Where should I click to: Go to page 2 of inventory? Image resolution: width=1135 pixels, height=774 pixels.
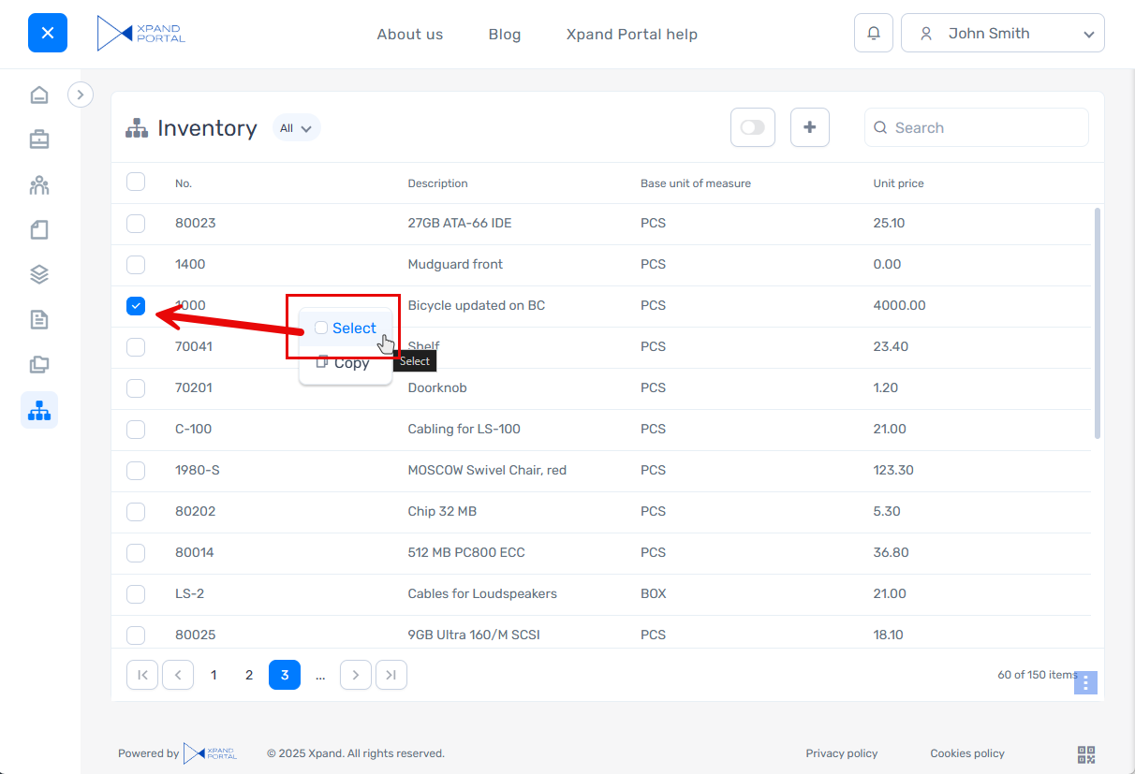click(249, 675)
